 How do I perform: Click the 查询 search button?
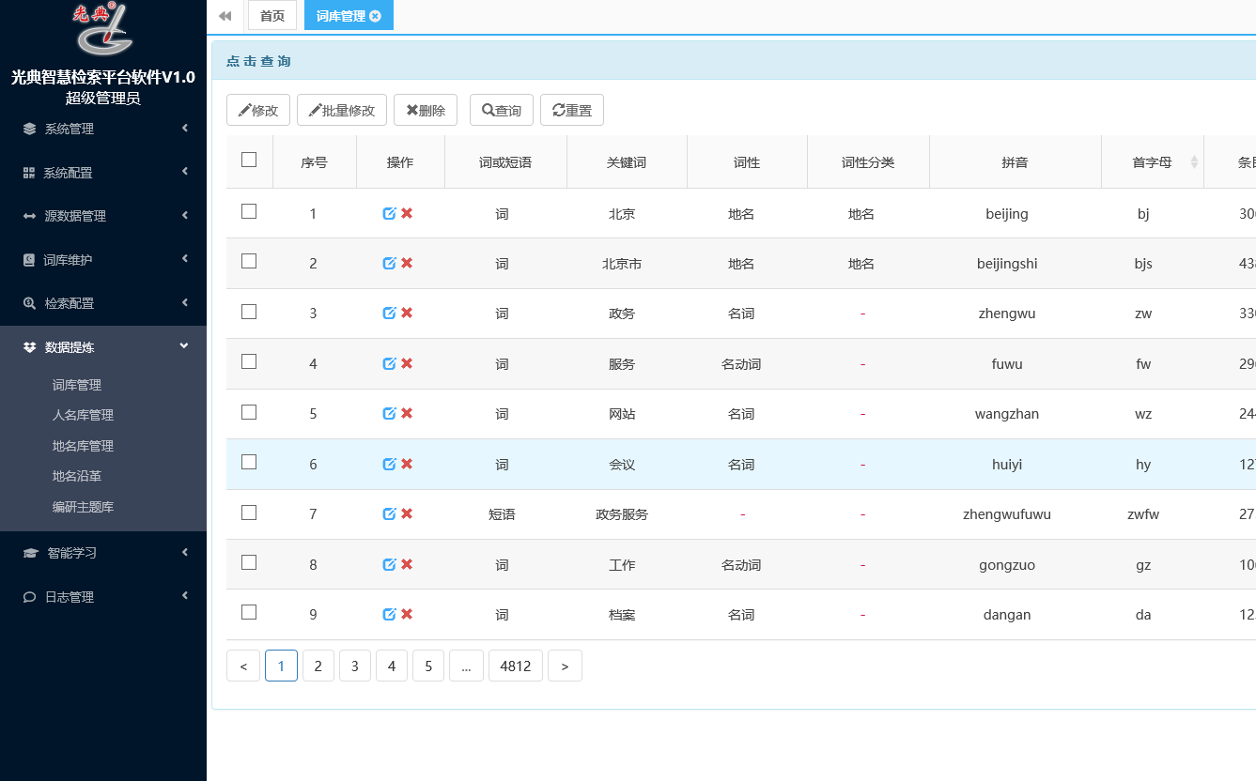[x=502, y=110]
